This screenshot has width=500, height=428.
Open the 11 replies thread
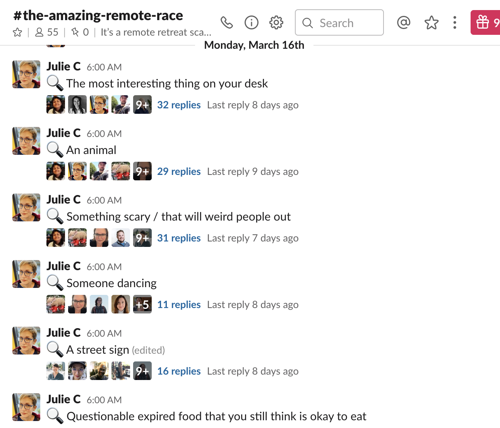click(x=179, y=305)
